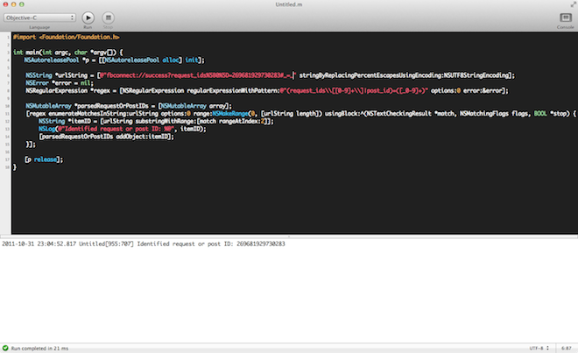Click the NSAutoreleasePool alloc init line
This screenshot has height=353, width=578.
pyautogui.click(x=114, y=60)
